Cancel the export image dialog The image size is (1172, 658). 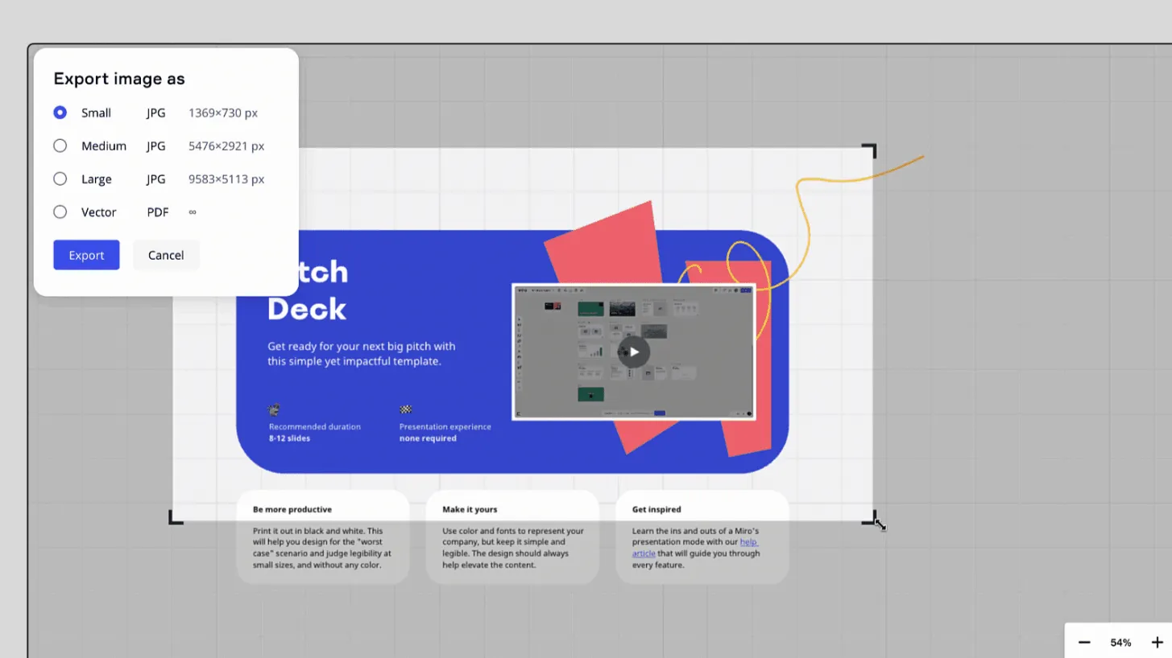click(166, 255)
